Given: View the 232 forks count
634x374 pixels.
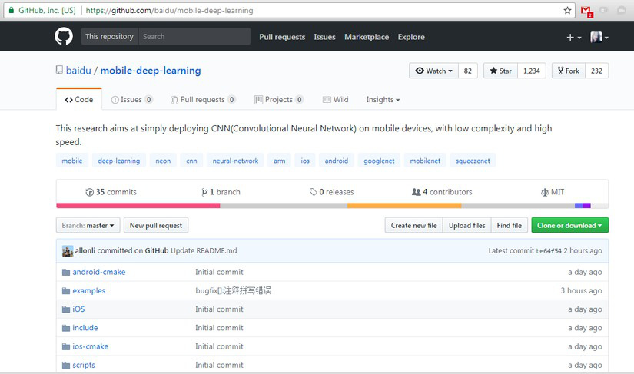Looking at the screenshot, I should click(x=597, y=71).
